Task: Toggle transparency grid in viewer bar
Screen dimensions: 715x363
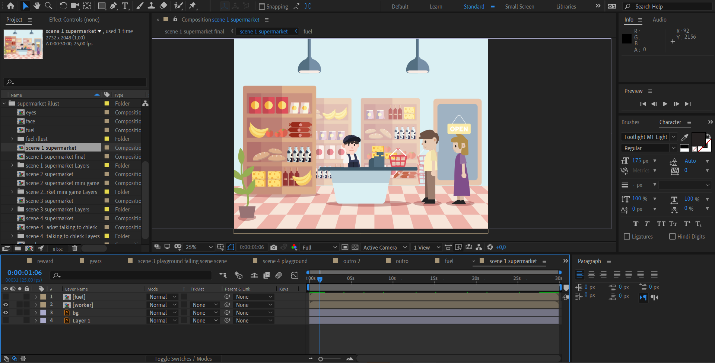Action: [x=355, y=247]
